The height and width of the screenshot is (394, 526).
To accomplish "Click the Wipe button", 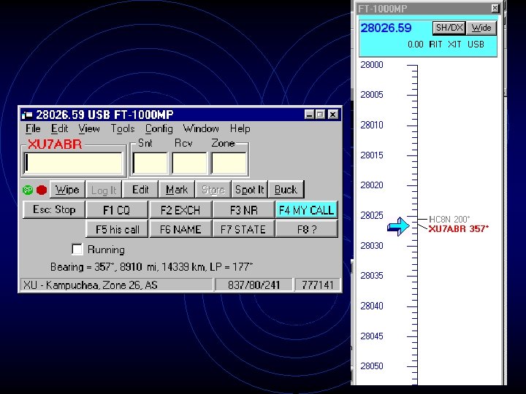I will click(x=67, y=190).
